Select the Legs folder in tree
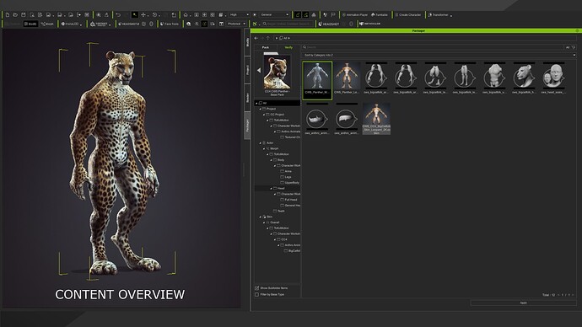582x327 pixels. 286,177
